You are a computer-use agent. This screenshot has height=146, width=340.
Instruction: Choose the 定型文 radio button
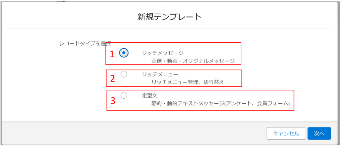pos(124,95)
